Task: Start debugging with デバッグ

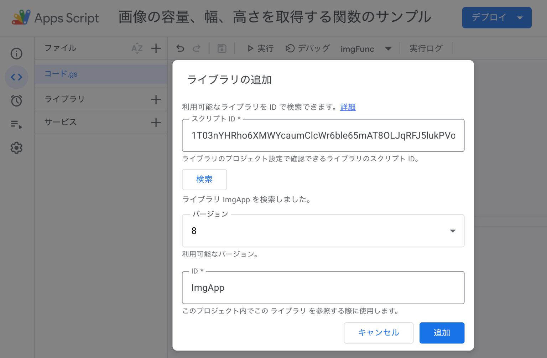Action: (307, 48)
